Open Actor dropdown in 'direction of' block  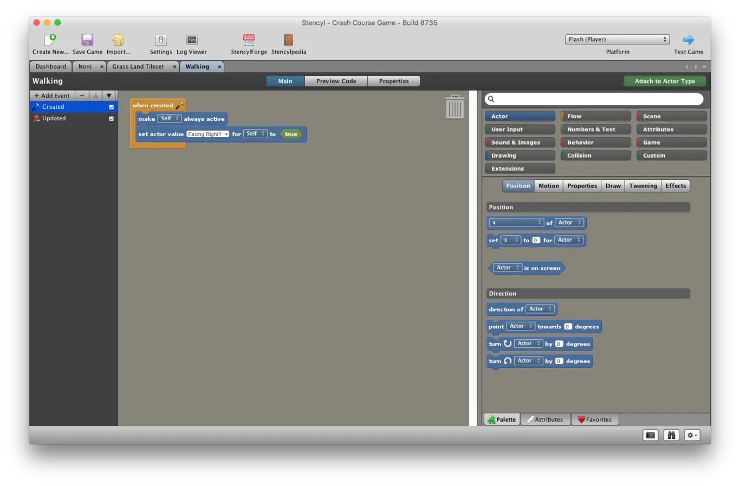coord(540,309)
